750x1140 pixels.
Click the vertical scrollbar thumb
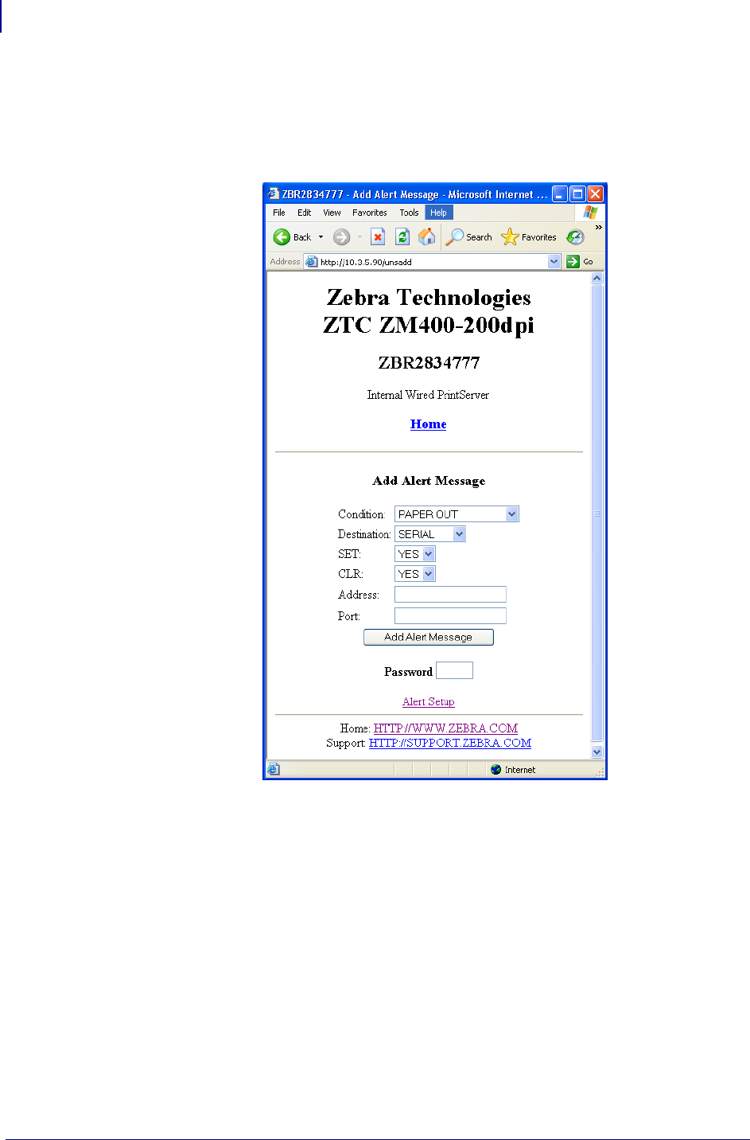tap(597, 514)
